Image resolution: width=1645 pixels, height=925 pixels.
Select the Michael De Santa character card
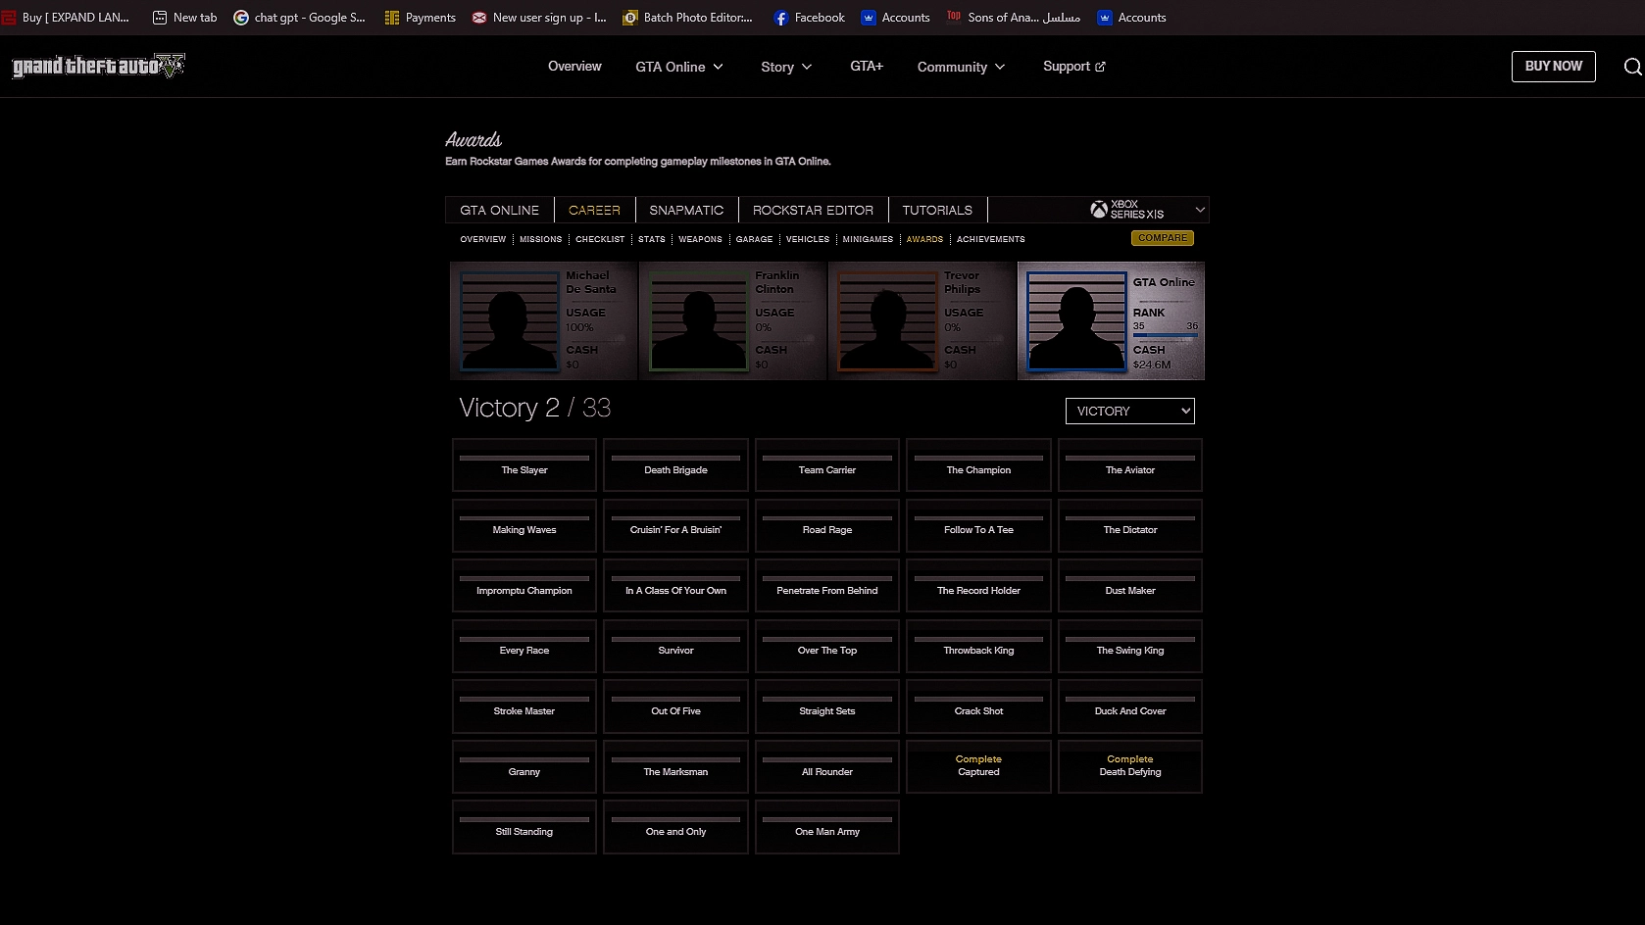click(544, 320)
